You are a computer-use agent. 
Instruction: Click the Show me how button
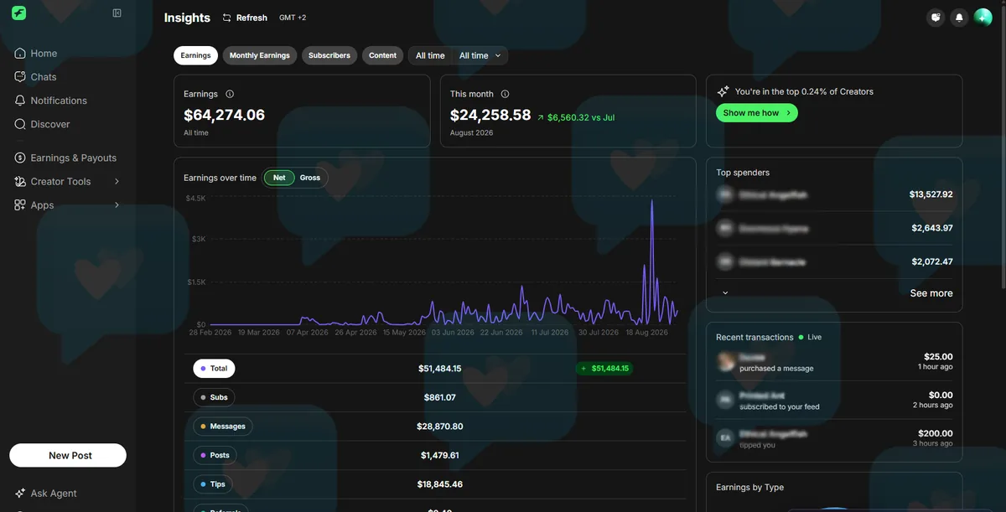pos(757,113)
